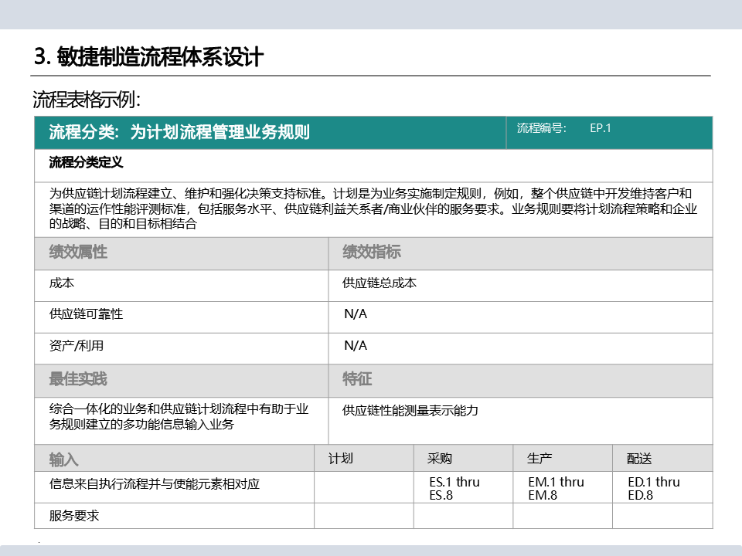
Task: Select the 供应链可靠性 cell
Action: (181, 317)
